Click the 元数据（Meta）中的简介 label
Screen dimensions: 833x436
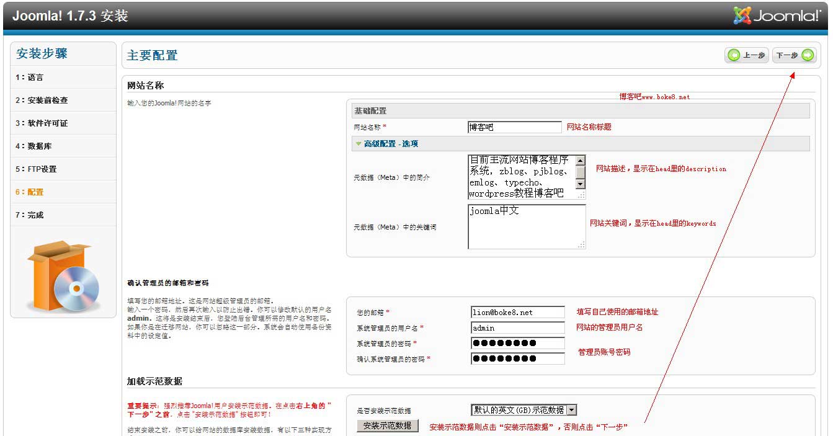pyautogui.click(x=391, y=177)
